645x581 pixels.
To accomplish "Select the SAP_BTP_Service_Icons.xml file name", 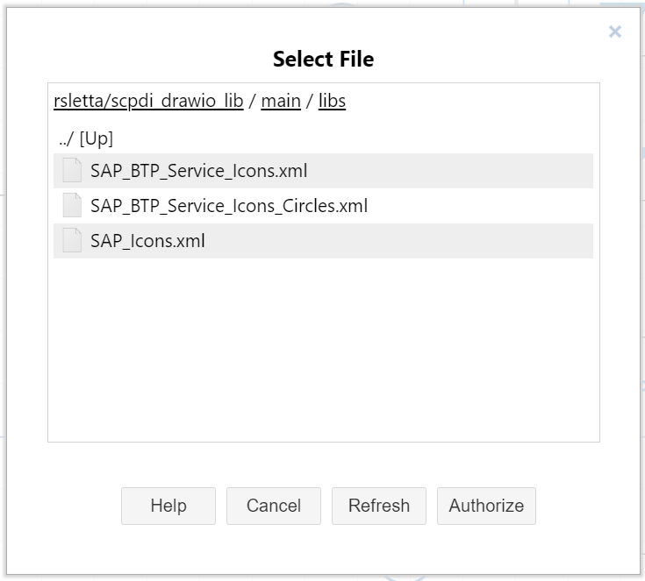I will point(198,171).
